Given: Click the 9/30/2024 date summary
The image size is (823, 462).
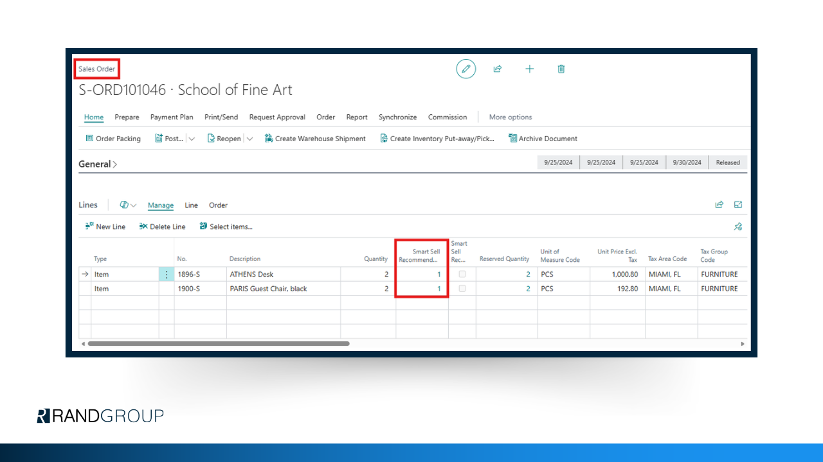Looking at the screenshot, I should [x=687, y=162].
